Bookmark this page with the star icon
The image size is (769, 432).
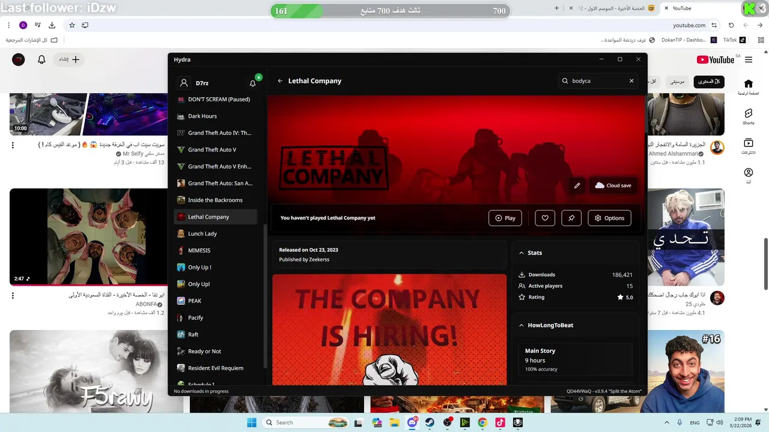(x=72, y=25)
